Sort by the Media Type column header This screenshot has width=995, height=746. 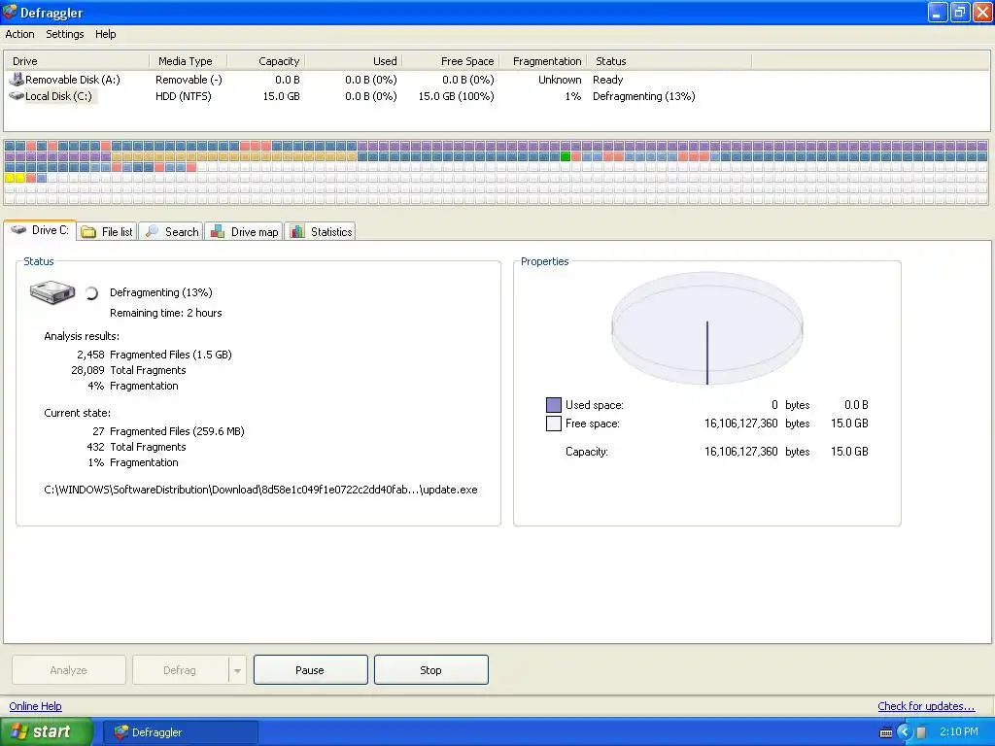tap(188, 61)
